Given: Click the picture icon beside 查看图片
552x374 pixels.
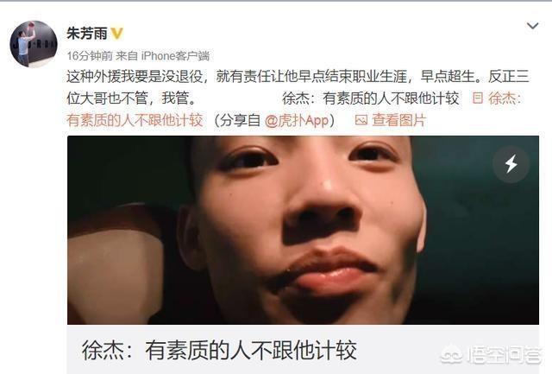Looking at the screenshot, I should [361, 121].
